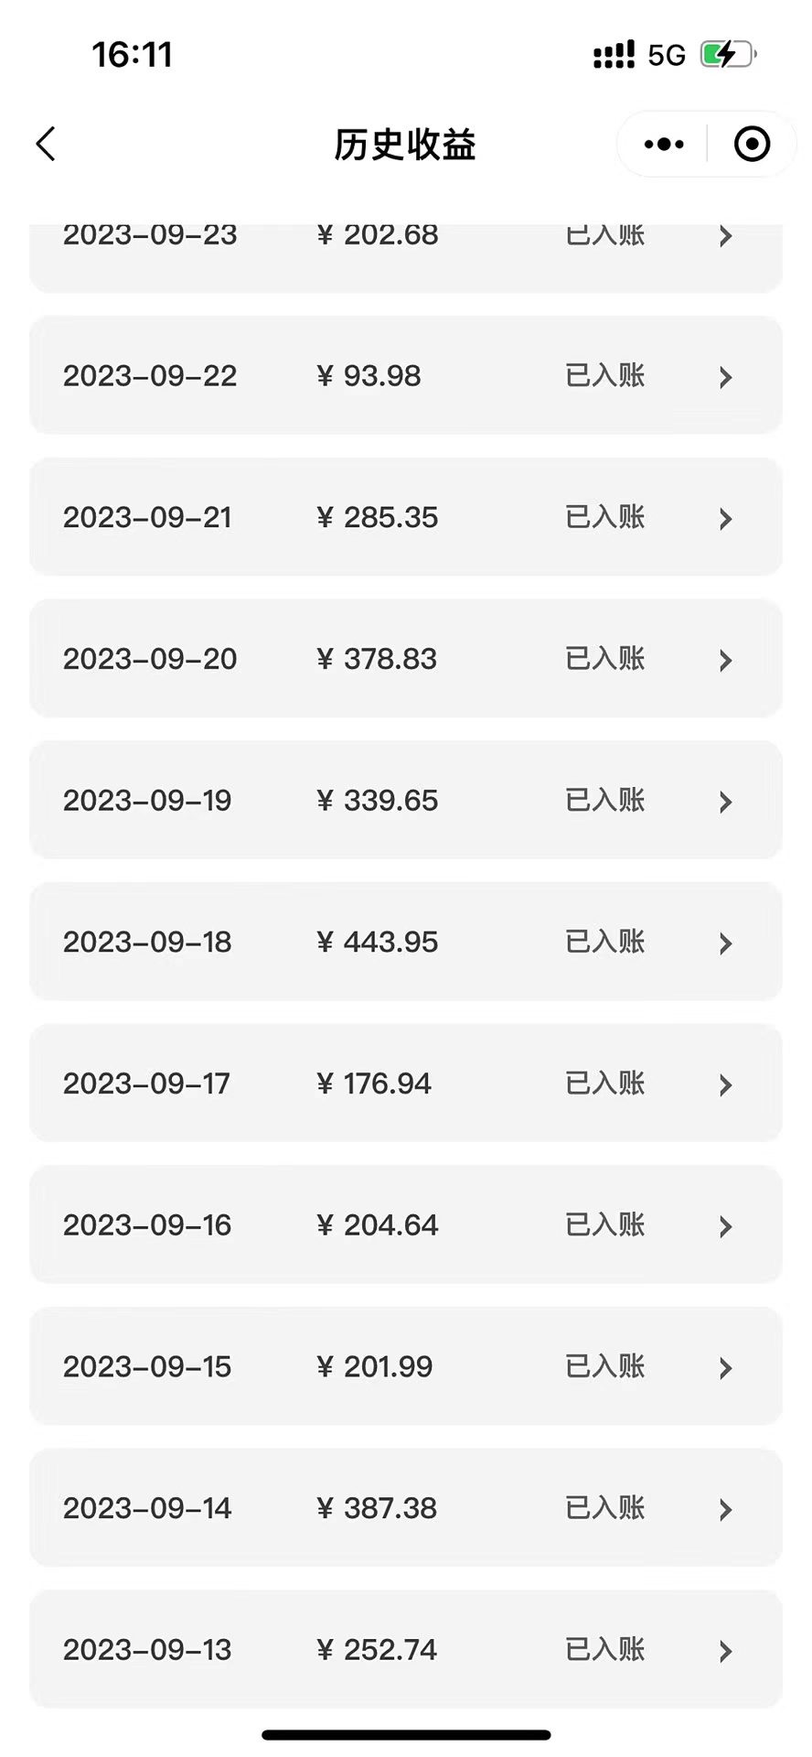Tap the battery charging icon
The image size is (812, 1757).
click(727, 55)
